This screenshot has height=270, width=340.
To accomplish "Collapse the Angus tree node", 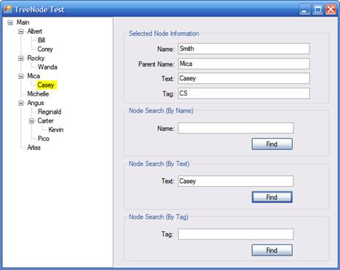I will coord(21,103).
